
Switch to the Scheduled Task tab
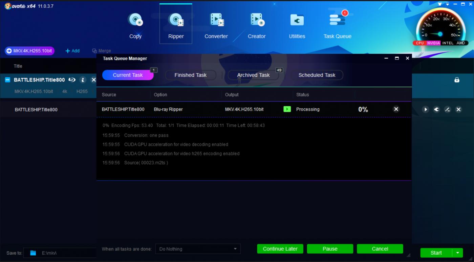tap(317, 75)
